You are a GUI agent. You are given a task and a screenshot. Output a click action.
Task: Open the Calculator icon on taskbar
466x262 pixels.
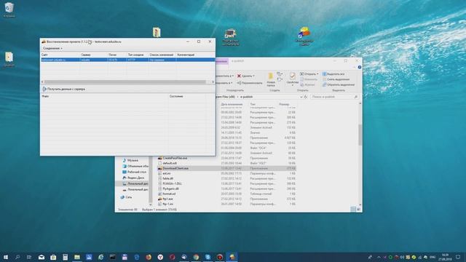pos(65,257)
